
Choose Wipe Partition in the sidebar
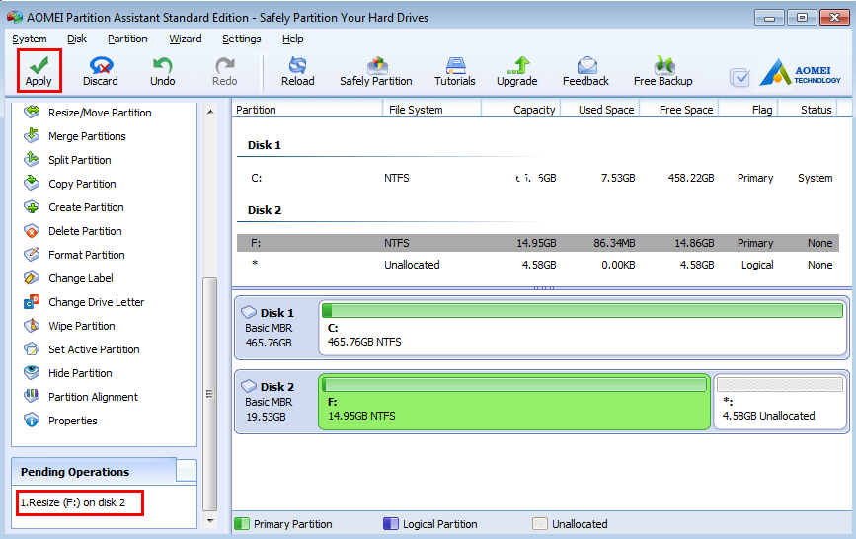(x=69, y=326)
